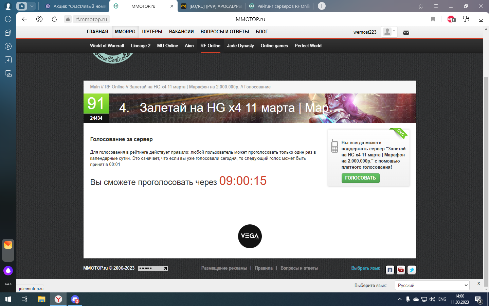The image size is (489, 306).
Task: Bookmark this page with the bookmark icon
Action: tap(433, 19)
